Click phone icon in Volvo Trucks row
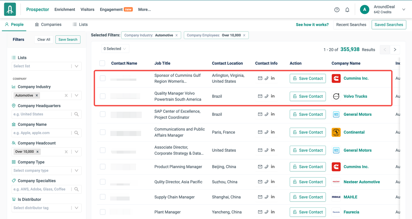 click(267, 96)
